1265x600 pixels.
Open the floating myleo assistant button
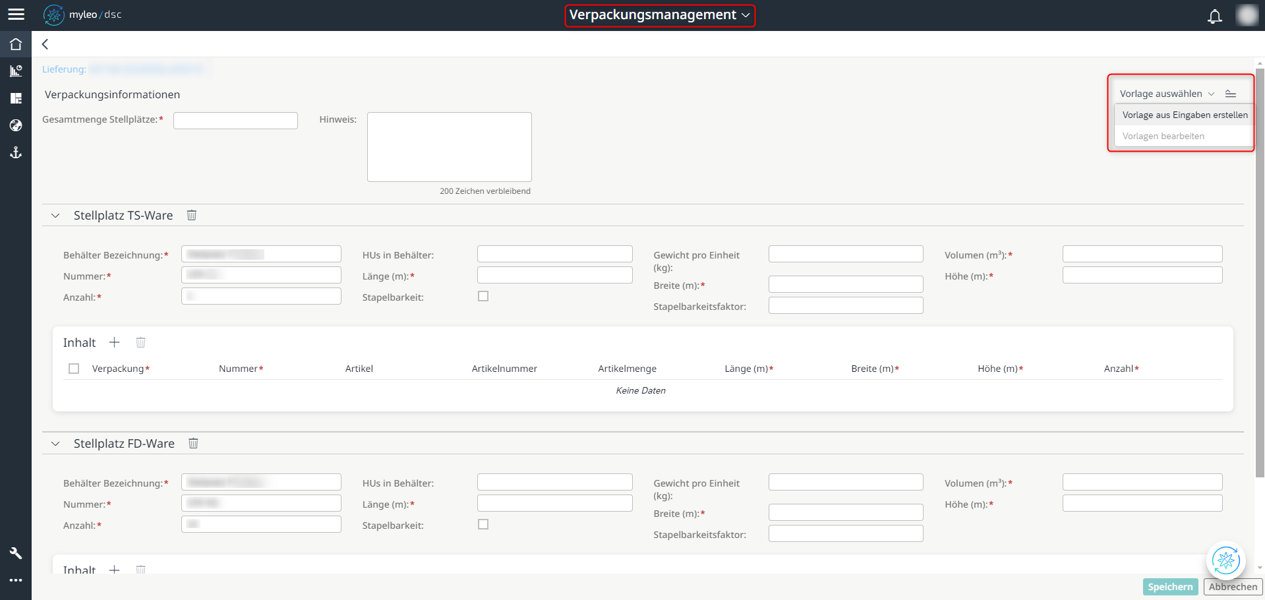click(1225, 560)
